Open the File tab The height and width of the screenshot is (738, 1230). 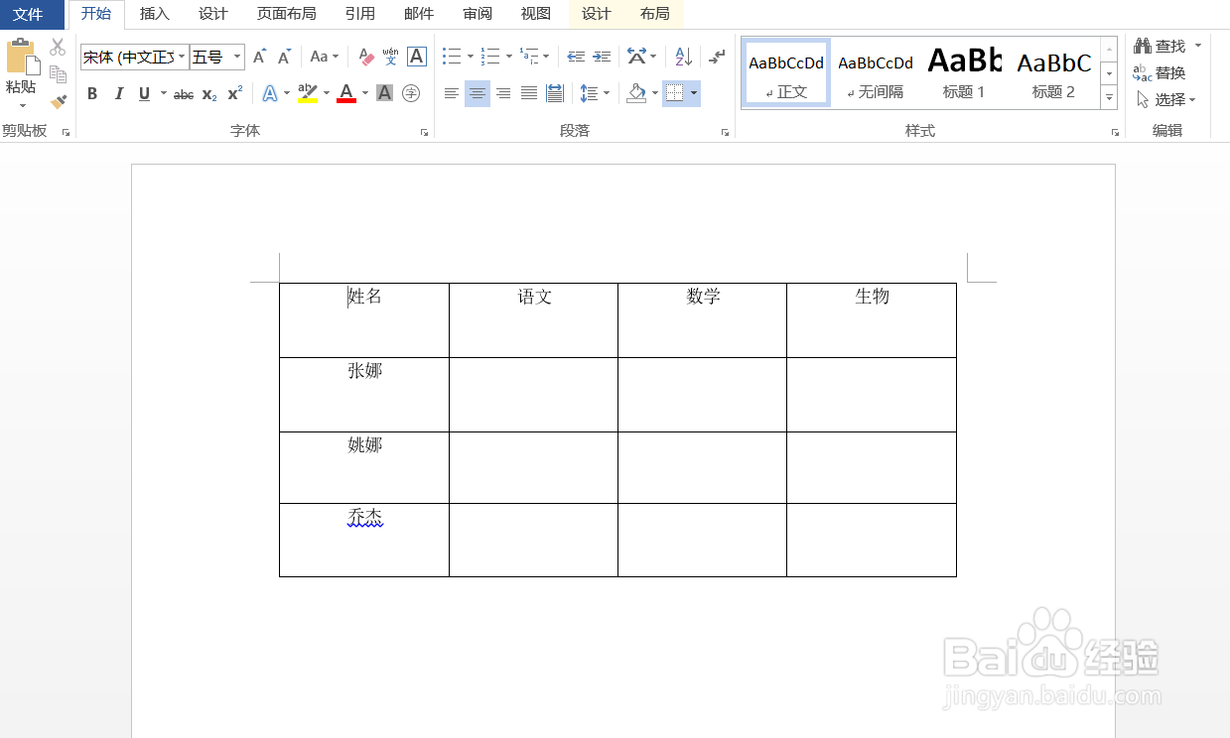tap(29, 14)
